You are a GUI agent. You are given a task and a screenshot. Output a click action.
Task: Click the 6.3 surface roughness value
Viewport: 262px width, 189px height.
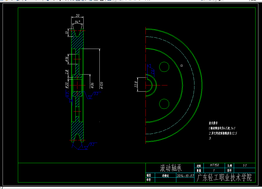68,94
